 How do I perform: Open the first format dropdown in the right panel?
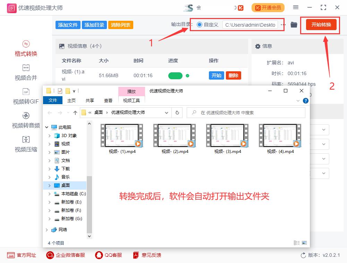pos(322,130)
